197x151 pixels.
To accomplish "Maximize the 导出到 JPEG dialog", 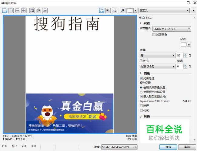I will (x=188, y=3).
